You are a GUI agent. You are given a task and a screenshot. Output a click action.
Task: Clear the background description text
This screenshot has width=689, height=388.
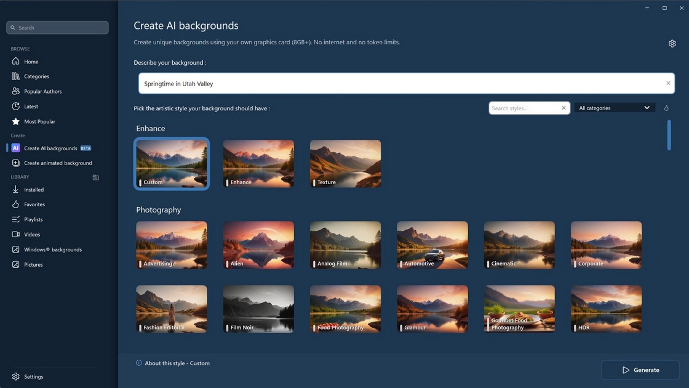(668, 83)
